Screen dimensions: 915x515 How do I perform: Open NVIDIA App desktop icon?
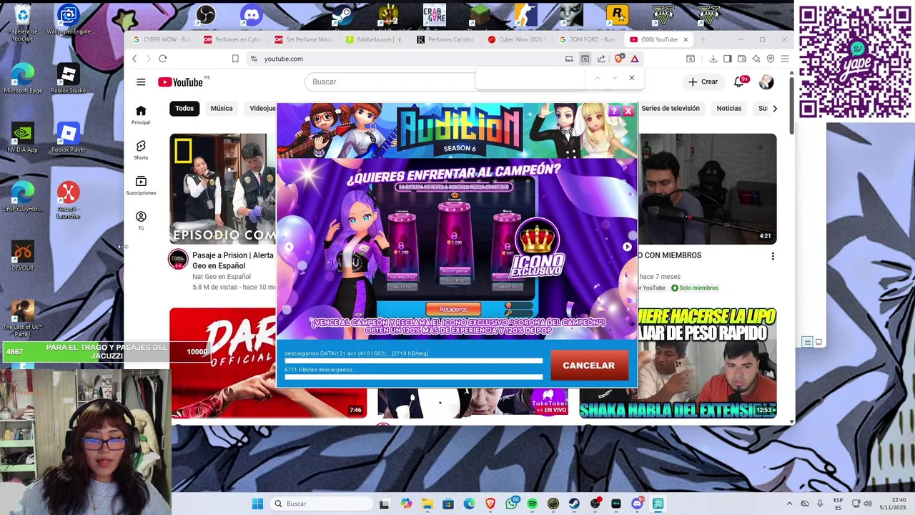tap(23, 137)
